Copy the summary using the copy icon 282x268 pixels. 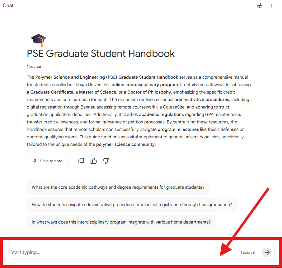pyautogui.click(x=81, y=161)
